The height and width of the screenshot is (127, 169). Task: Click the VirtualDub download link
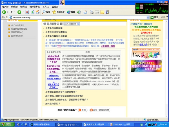tap(54, 59)
